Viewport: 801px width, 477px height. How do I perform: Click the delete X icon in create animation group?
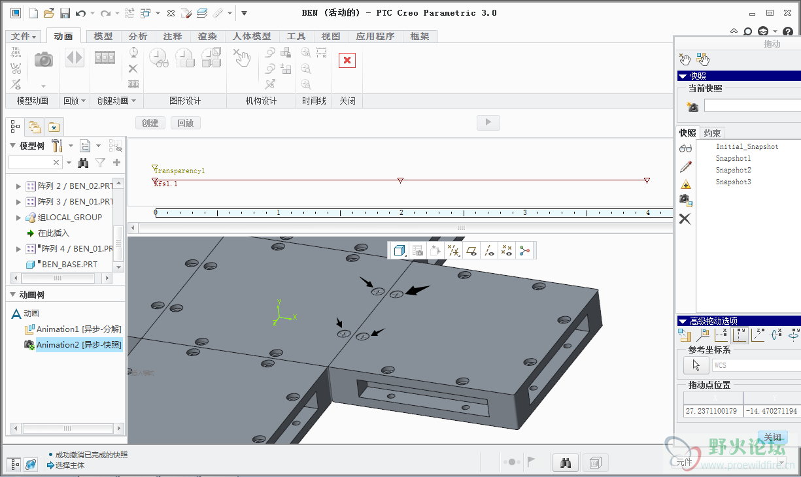click(x=133, y=68)
